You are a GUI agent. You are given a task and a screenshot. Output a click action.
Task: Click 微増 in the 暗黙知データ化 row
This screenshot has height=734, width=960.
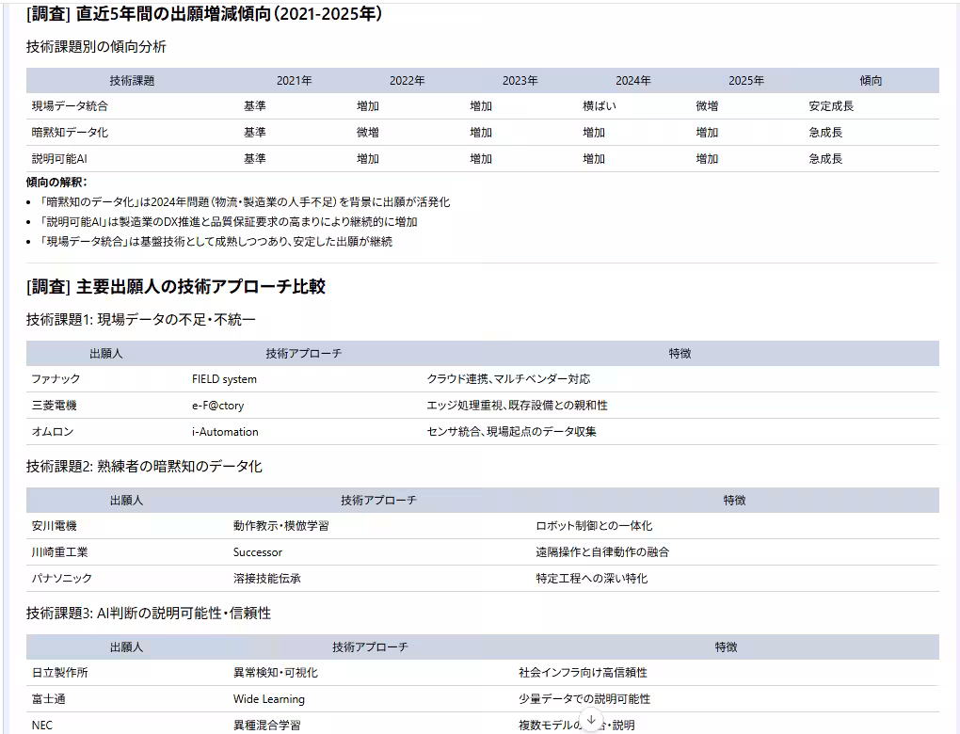pyautogui.click(x=368, y=133)
